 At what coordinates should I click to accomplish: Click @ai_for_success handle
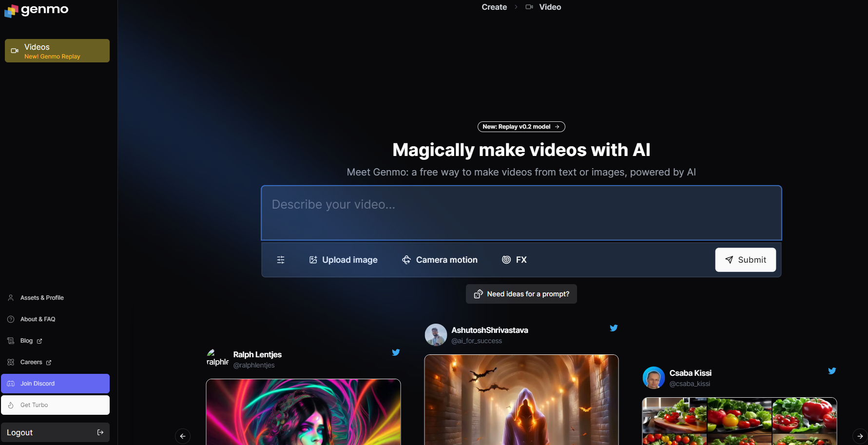click(x=477, y=341)
